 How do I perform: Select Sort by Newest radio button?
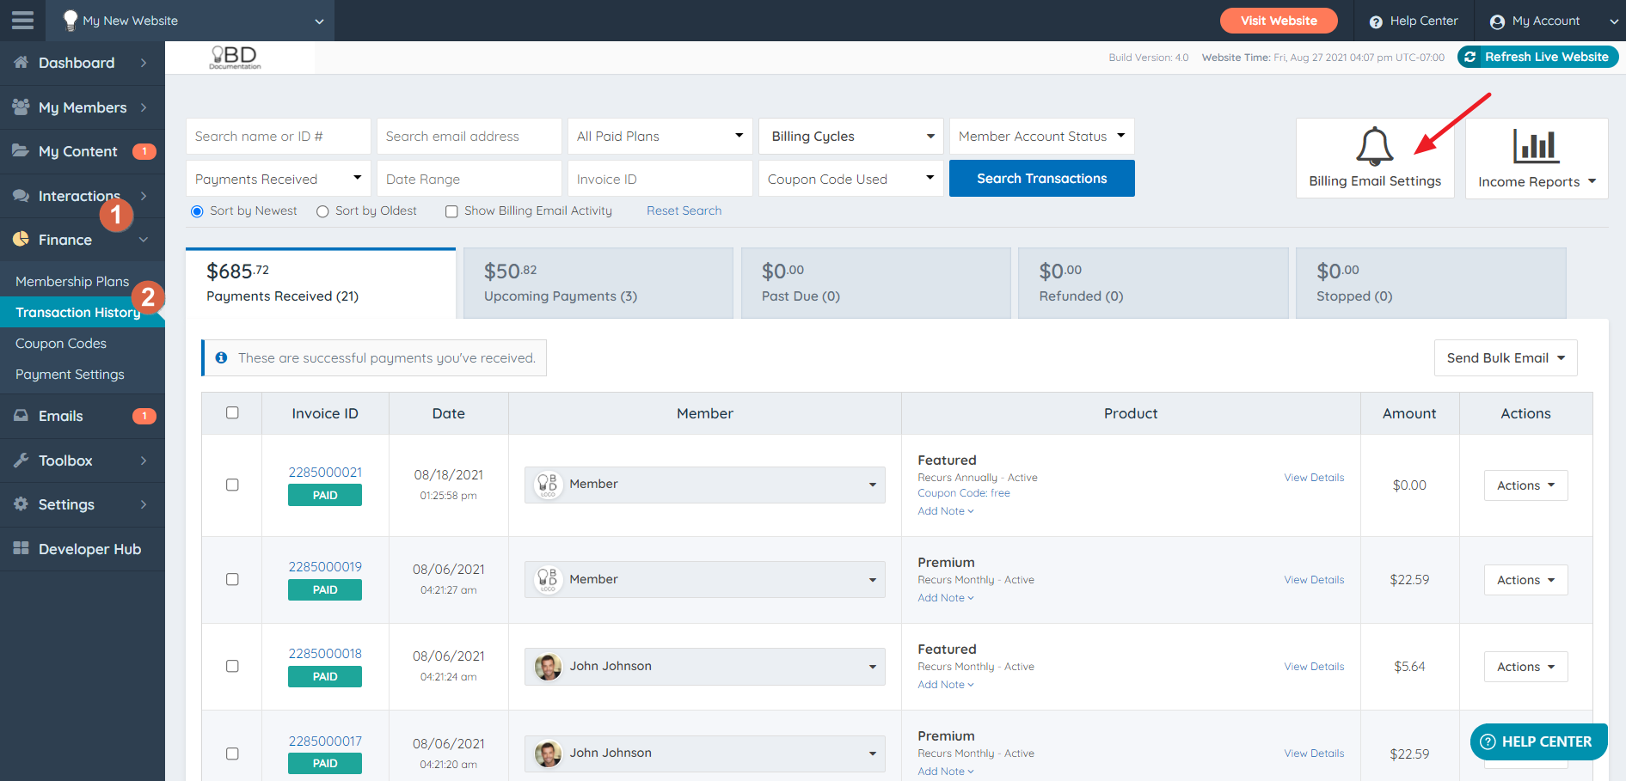coord(197,211)
